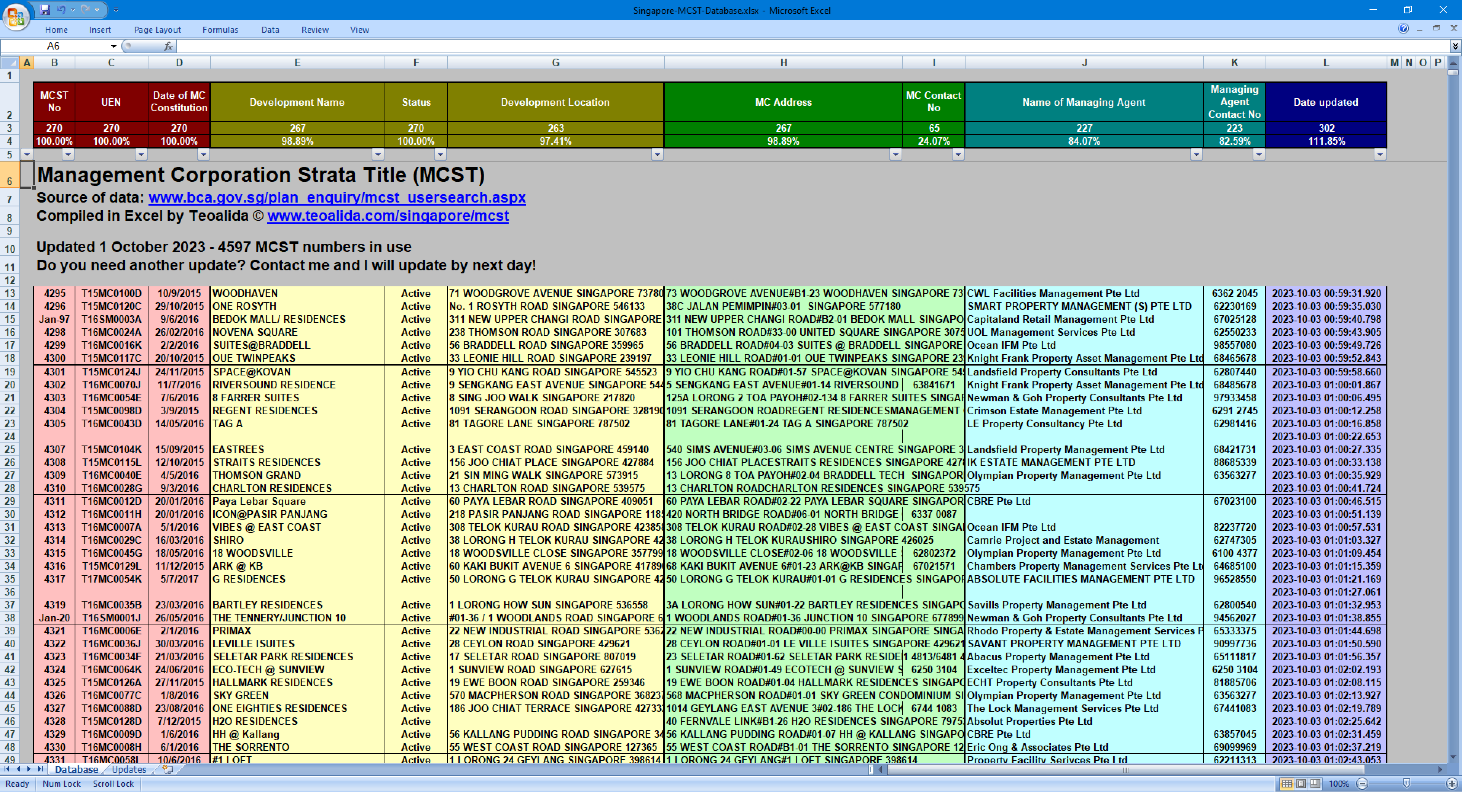Open the View ribbon tab

359,30
